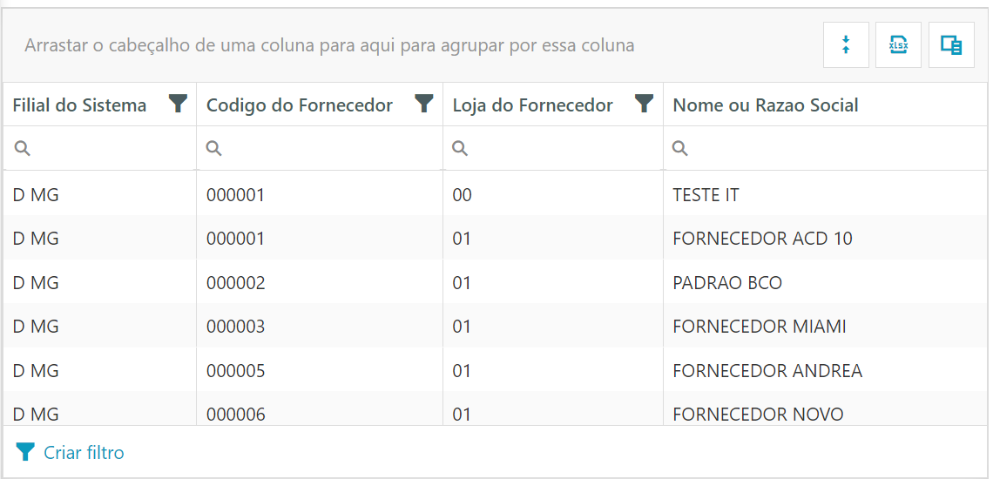The image size is (993, 479).
Task: Open Filial do Sistema header filter
Action: (x=178, y=105)
